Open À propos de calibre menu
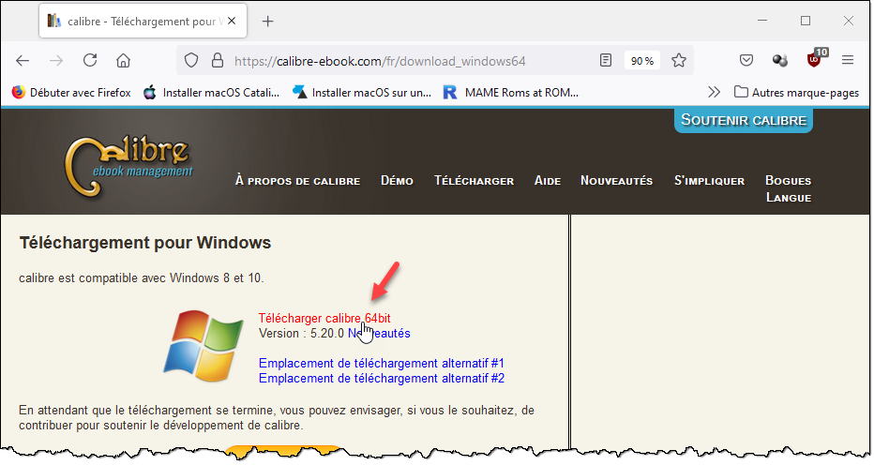The height and width of the screenshot is (465, 874). (x=297, y=181)
